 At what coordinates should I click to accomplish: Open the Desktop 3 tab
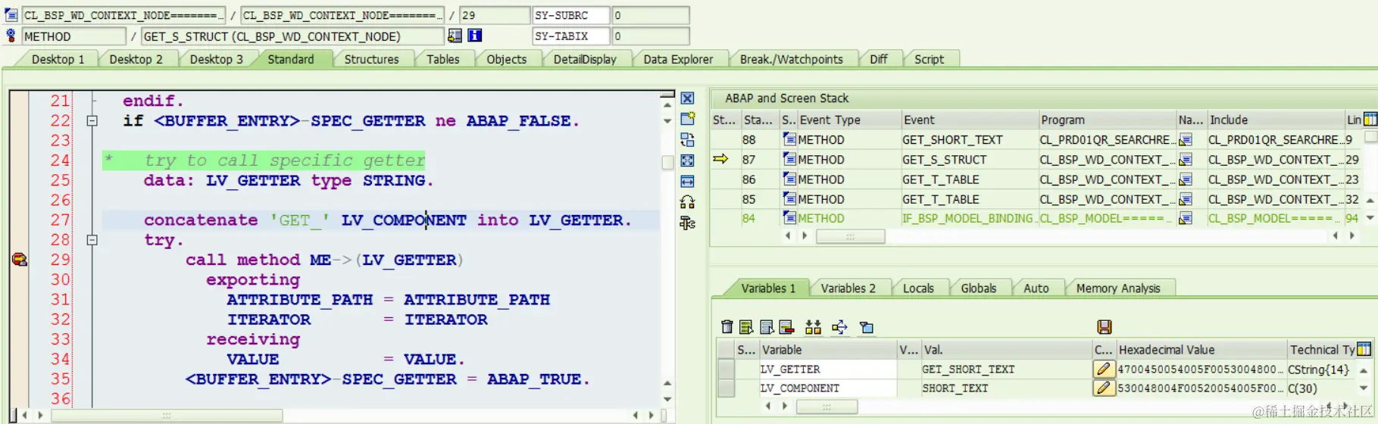[216, 59]
